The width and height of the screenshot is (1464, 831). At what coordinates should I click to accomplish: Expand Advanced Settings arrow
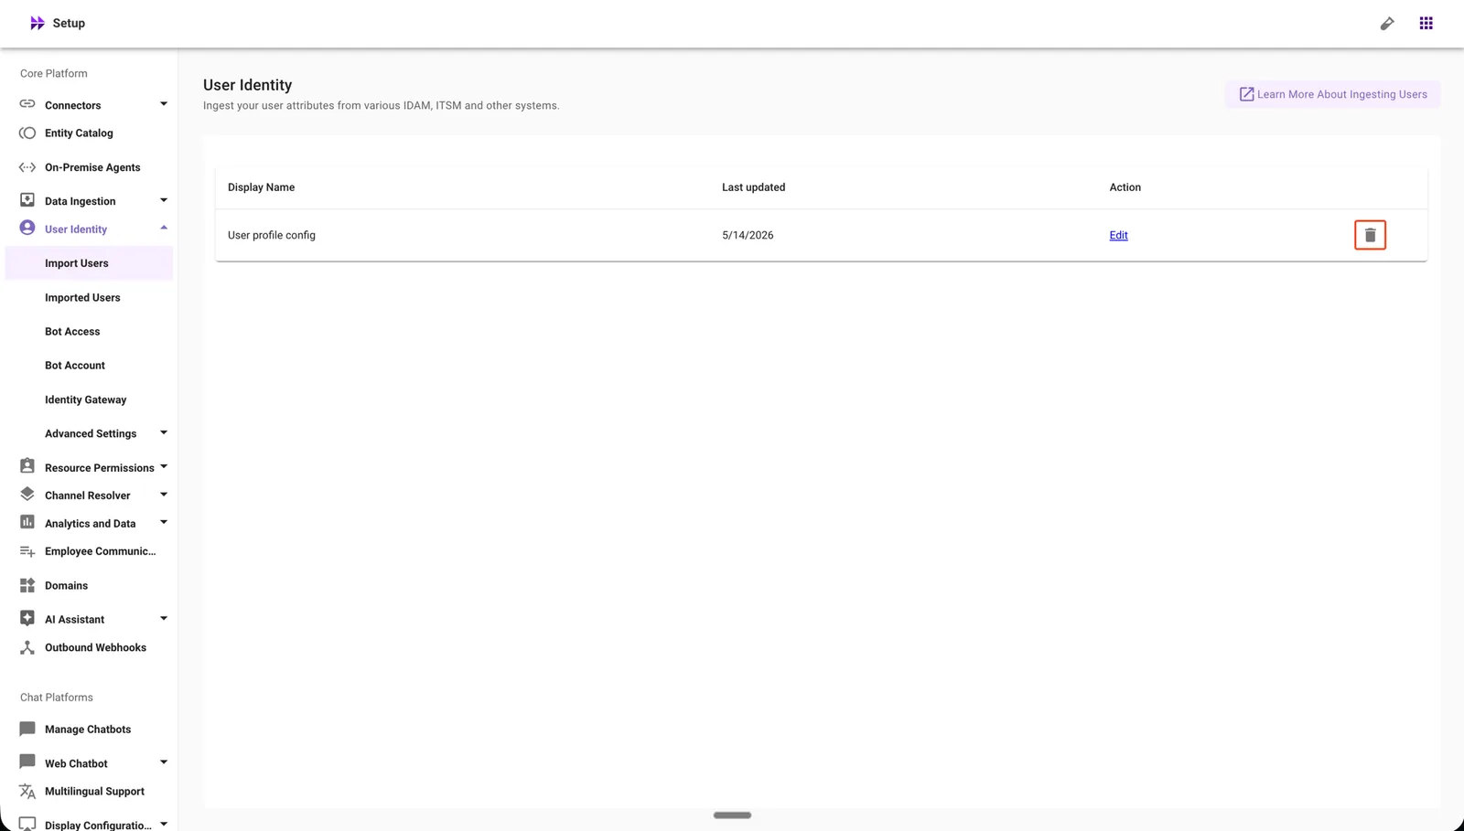tap(164, 432)
